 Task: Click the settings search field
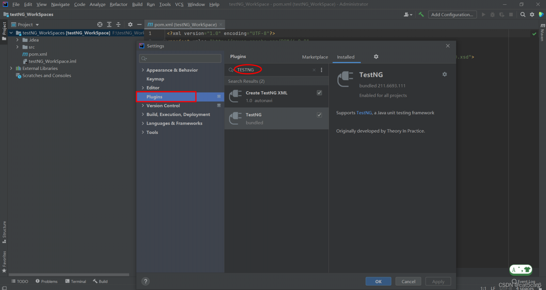180,58
